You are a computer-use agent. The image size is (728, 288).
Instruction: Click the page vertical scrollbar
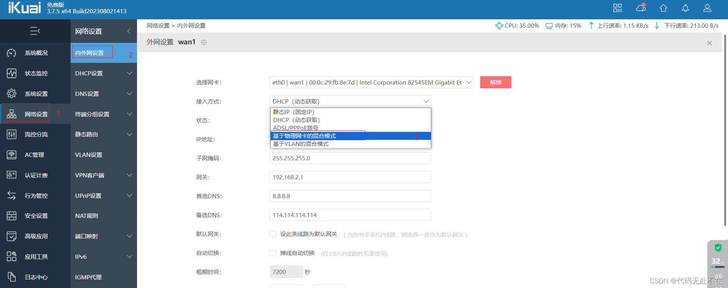pos(725,130)
